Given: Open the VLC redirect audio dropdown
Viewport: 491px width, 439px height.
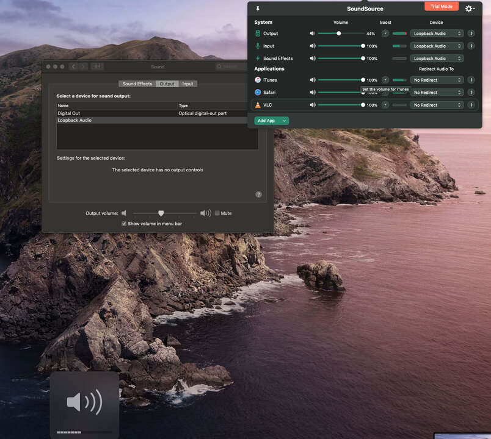Looking at the screenshot, I should [437, 105].
